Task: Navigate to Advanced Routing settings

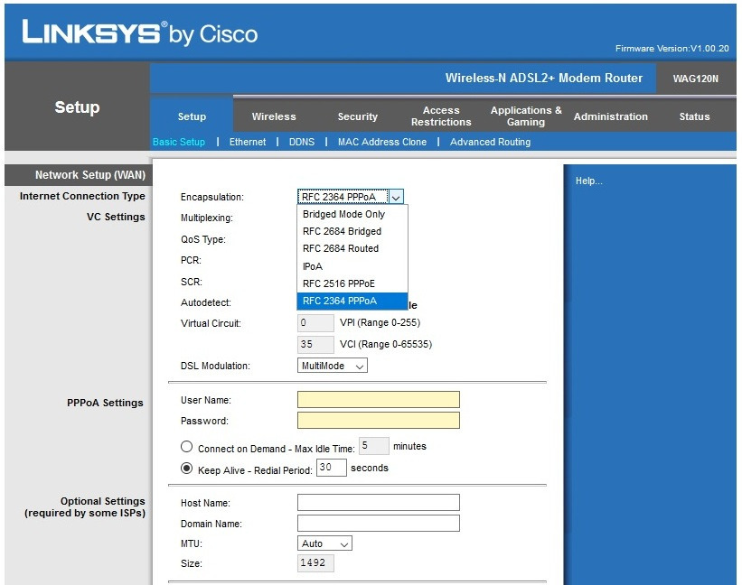Action: click(490, 142)
